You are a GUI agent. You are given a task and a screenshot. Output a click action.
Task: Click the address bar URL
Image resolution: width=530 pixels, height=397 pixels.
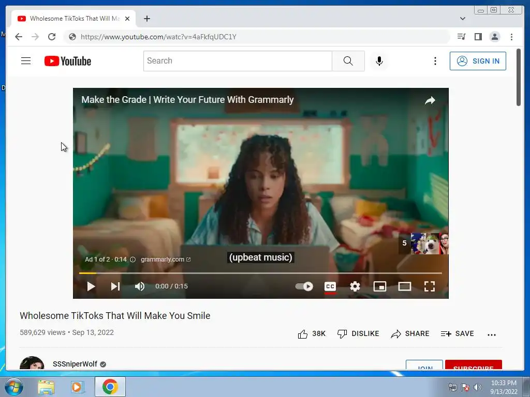158,37
